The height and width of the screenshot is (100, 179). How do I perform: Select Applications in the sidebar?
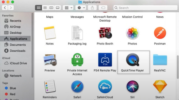coord(15,39)
